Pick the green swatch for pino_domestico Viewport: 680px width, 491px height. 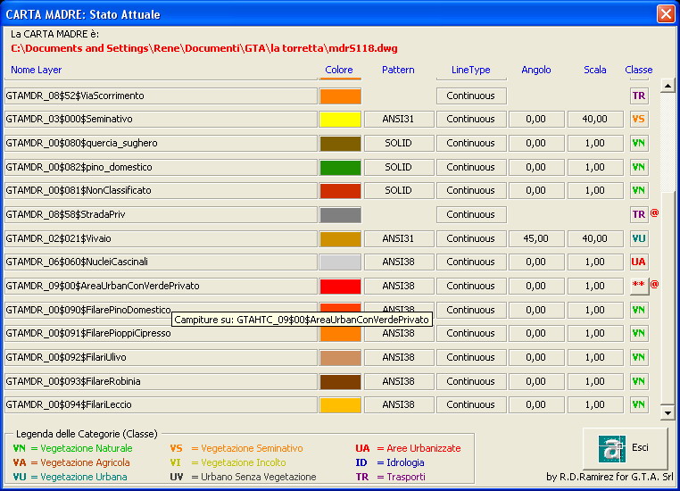coord(340,167)
